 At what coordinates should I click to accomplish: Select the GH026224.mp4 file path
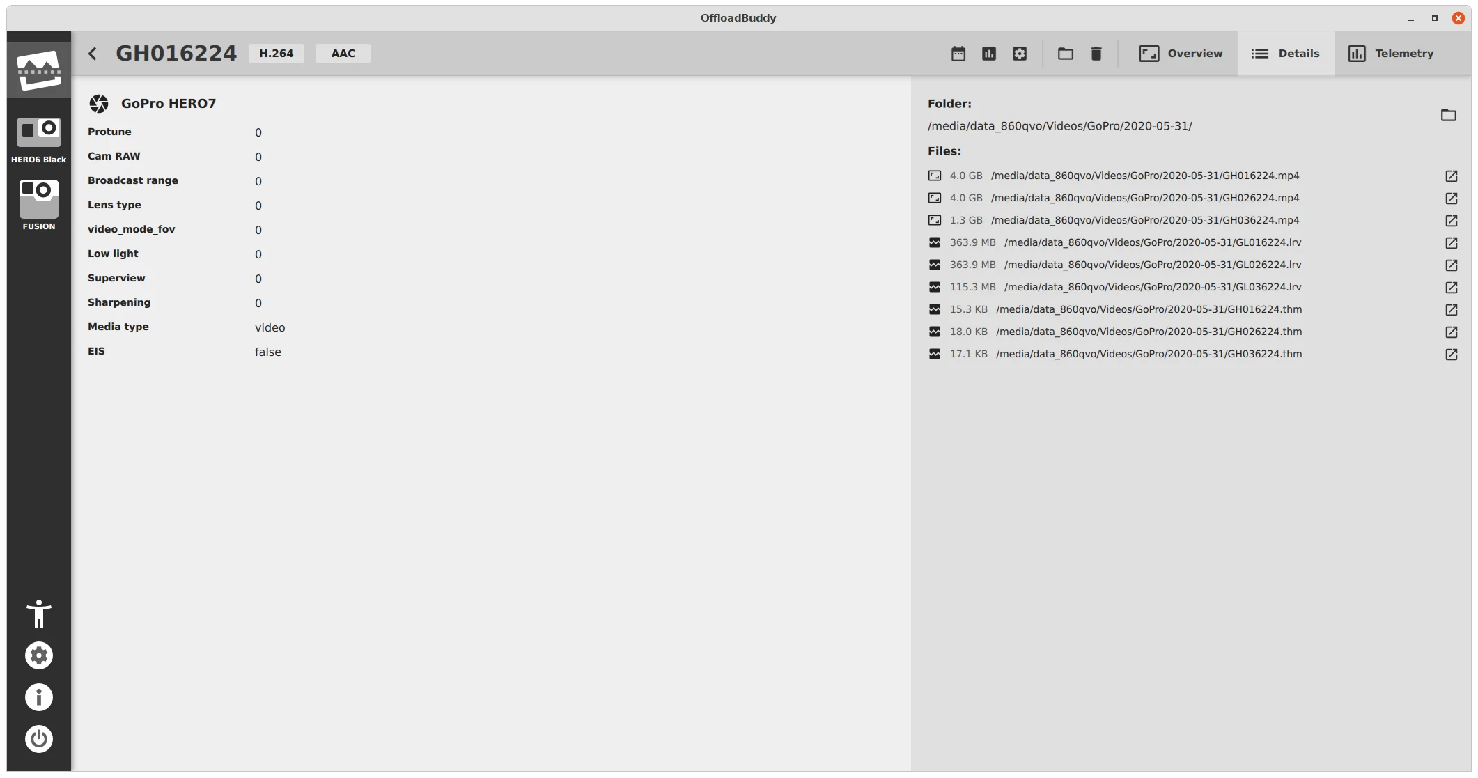click(x=1145, y=198)
